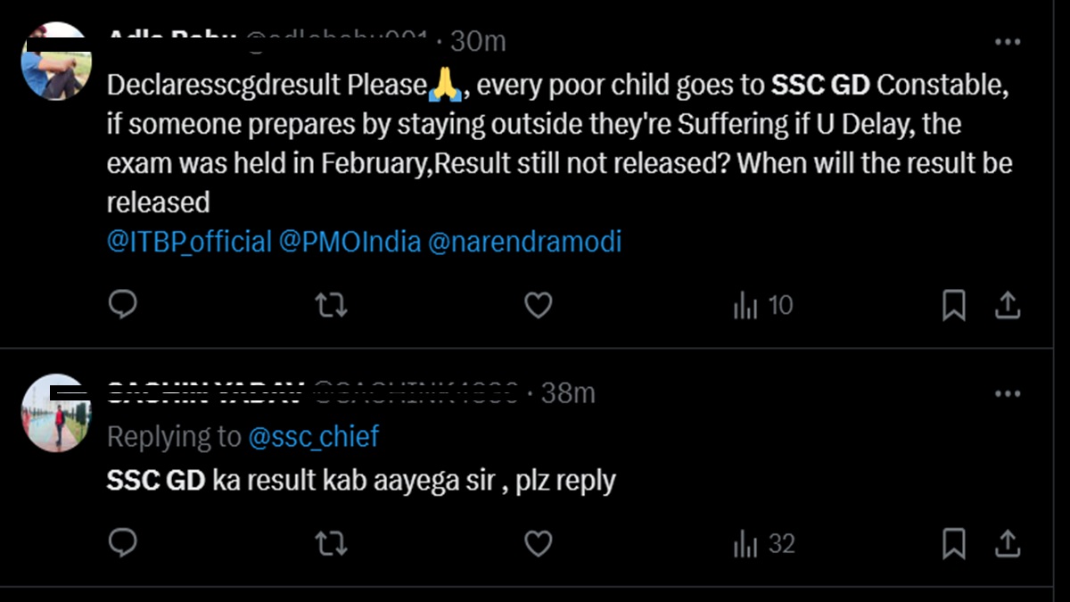The width and height of the screenshot is (1070, 602).
Task: View analytics showing 32 views
Action: tap(762, 543)
